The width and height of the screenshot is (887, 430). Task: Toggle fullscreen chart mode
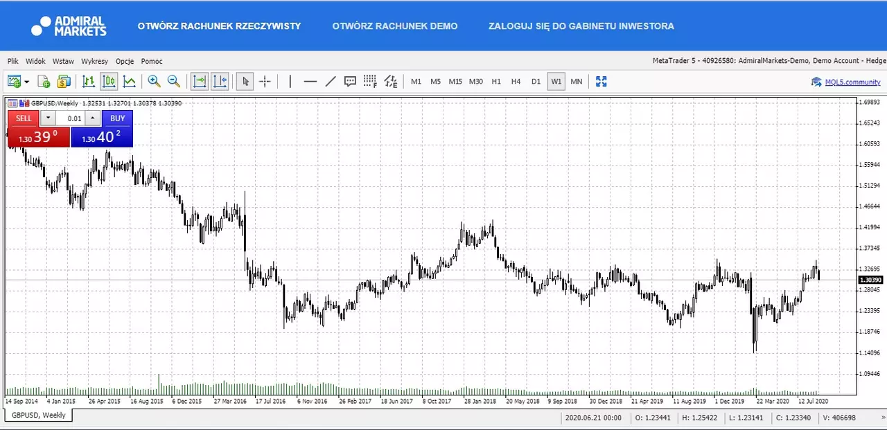601,81
